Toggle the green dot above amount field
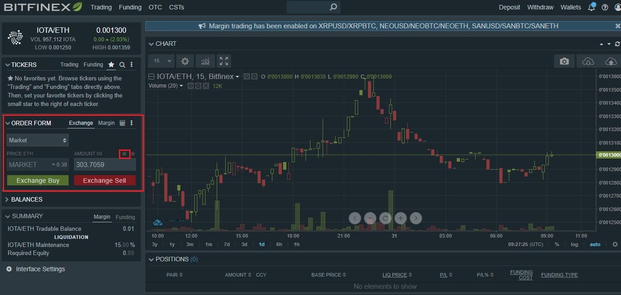621x295 pixels. [x=125, y=154]
